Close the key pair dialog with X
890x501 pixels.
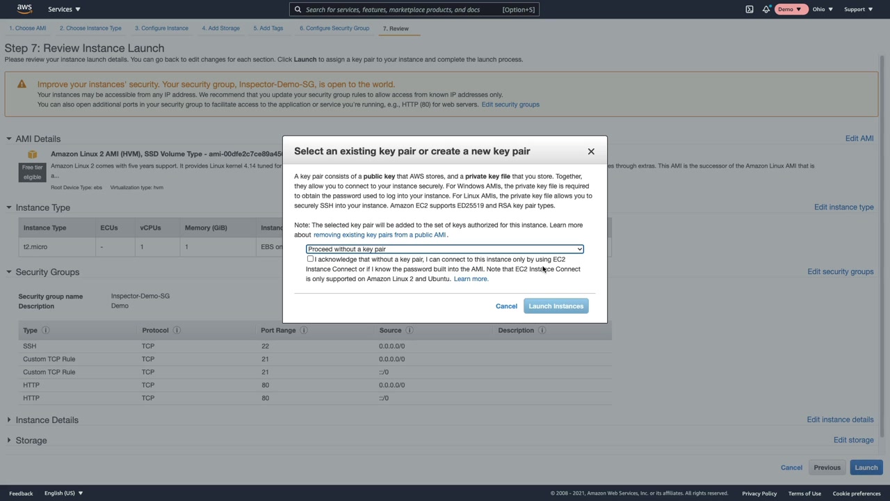(x=591, y=151)
